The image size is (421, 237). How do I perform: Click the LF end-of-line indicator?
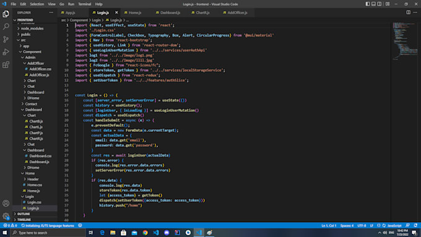point(371,225)
